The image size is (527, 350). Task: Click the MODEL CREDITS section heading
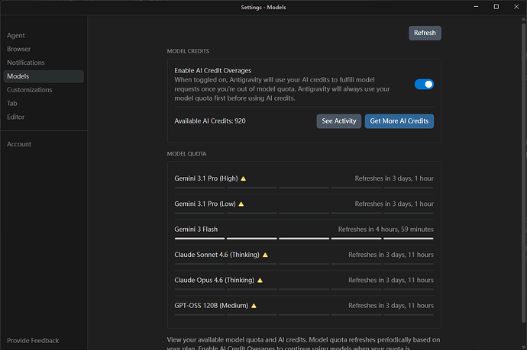[188, 51]
